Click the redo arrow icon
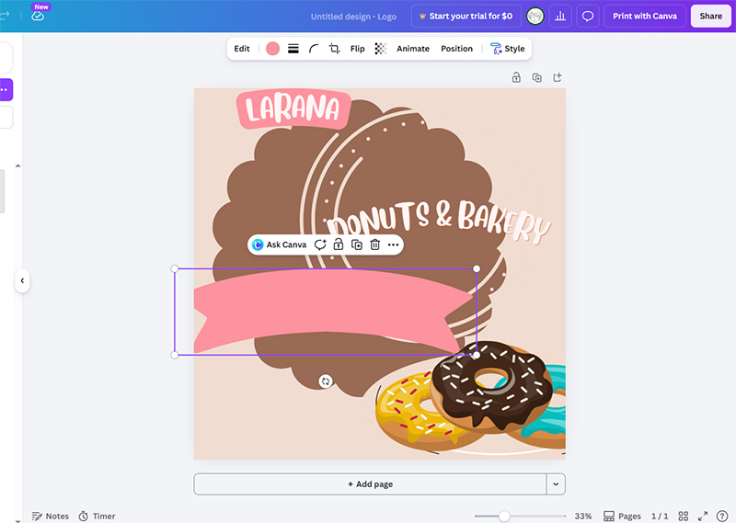Viewport: 736px width, 523px height. [5, 16]
